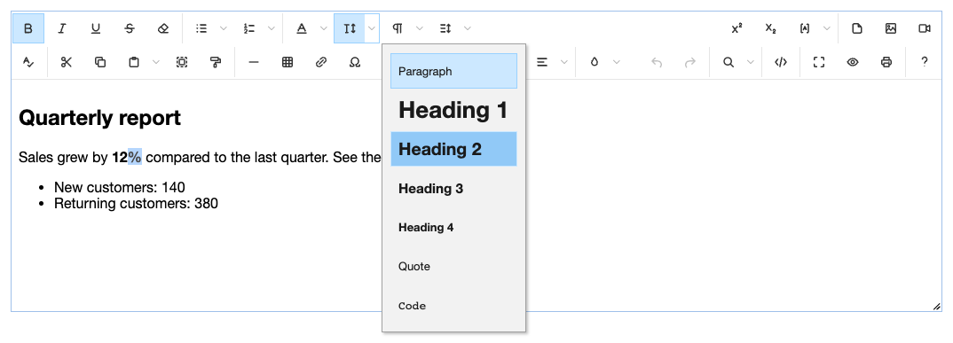Insert a link with the chain icon
Screen dimensions: 953x343
pos(321,62)
